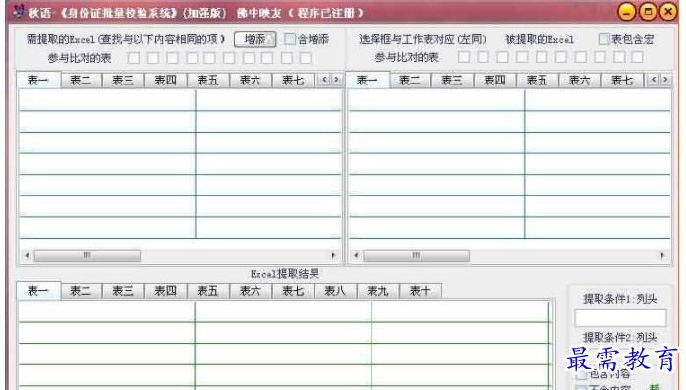Open 表五 tab in Excel提取结果

click(x=207, y=291)
